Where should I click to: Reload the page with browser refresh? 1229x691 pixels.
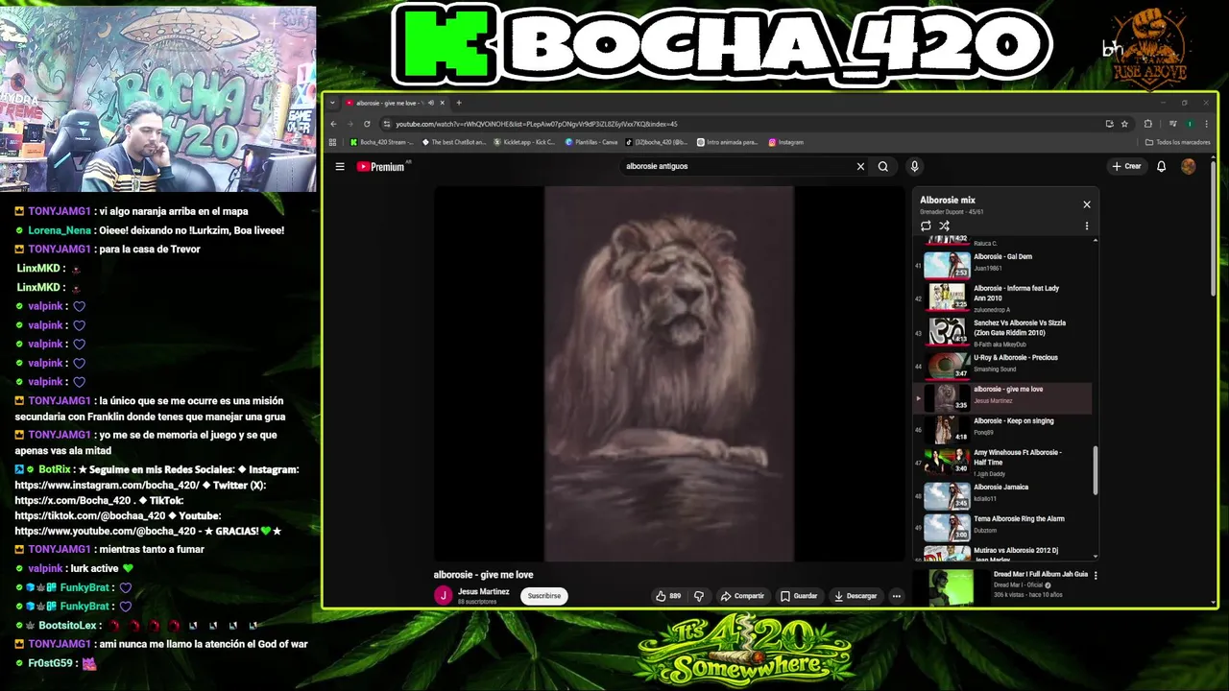[367, 124]
